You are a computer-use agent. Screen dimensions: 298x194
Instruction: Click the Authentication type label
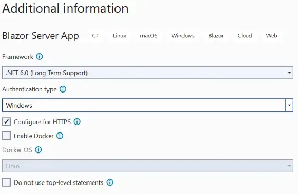pos(30,89)
